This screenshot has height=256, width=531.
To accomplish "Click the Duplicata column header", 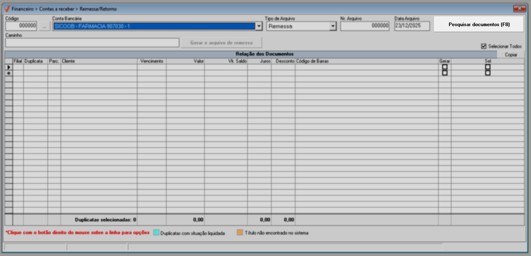I will 35,61.
